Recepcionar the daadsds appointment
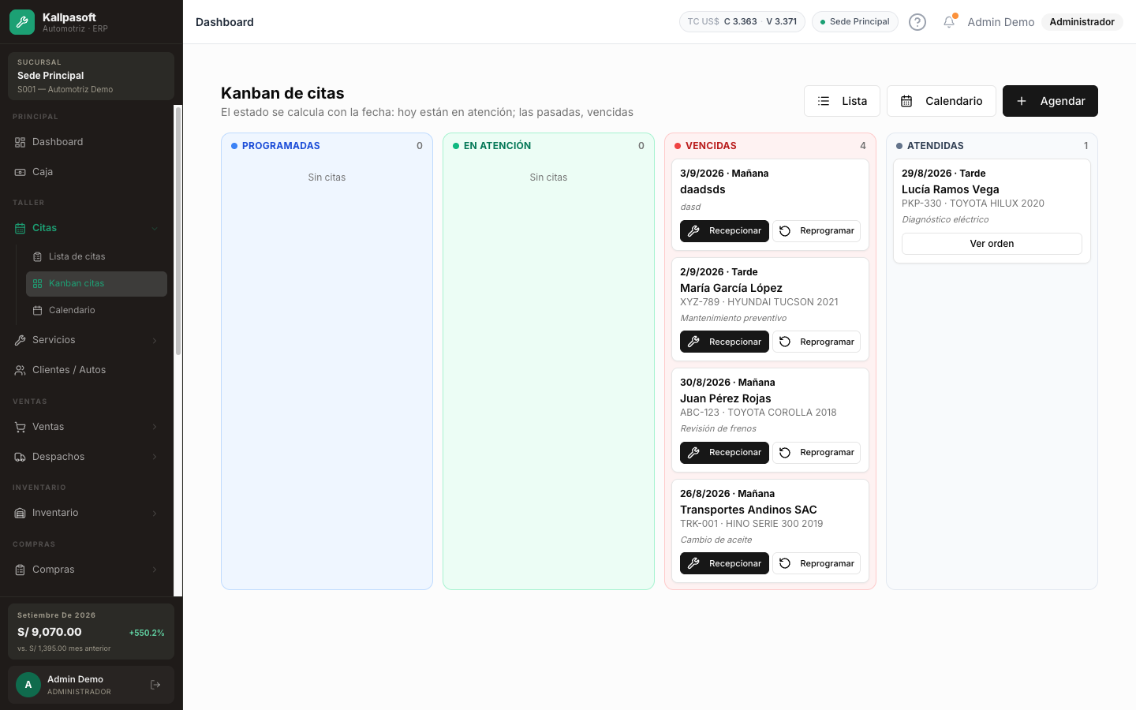The height and width of the screenshot is (710, 1136). (x=724, y=231)
